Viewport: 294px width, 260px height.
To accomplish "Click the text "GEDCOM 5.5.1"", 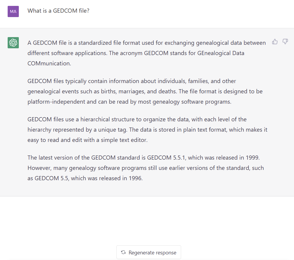I will click(166, 158).
